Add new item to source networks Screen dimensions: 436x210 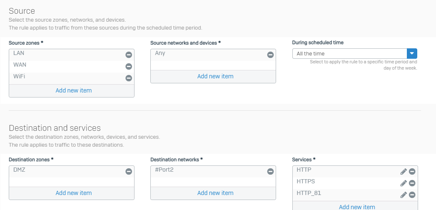(x=215, y=77)
